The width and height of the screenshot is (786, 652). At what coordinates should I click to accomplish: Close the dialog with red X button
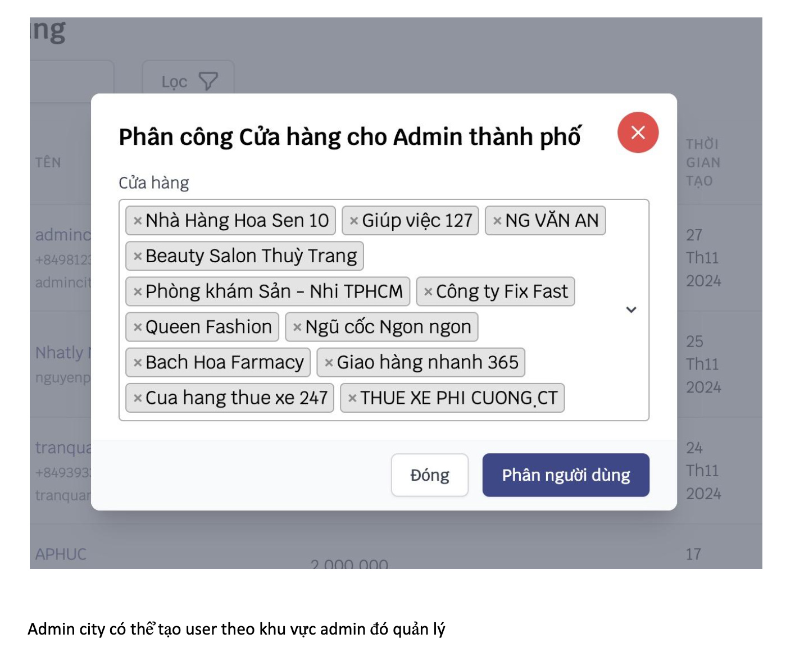[638, 133]
